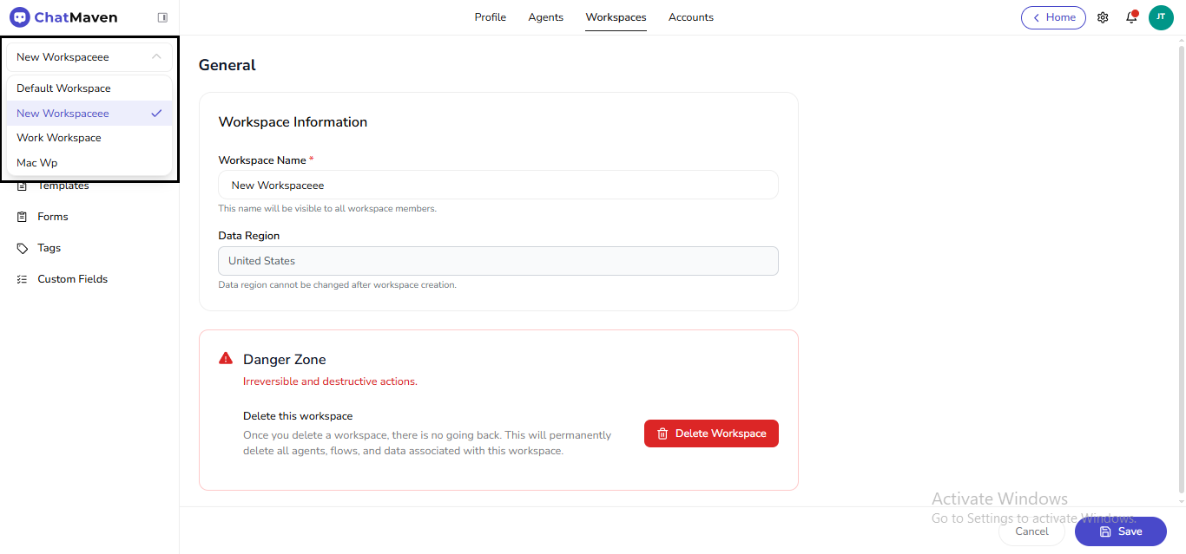
Task: Switch to the Profile tab
Action: click(x=490, y=16)
